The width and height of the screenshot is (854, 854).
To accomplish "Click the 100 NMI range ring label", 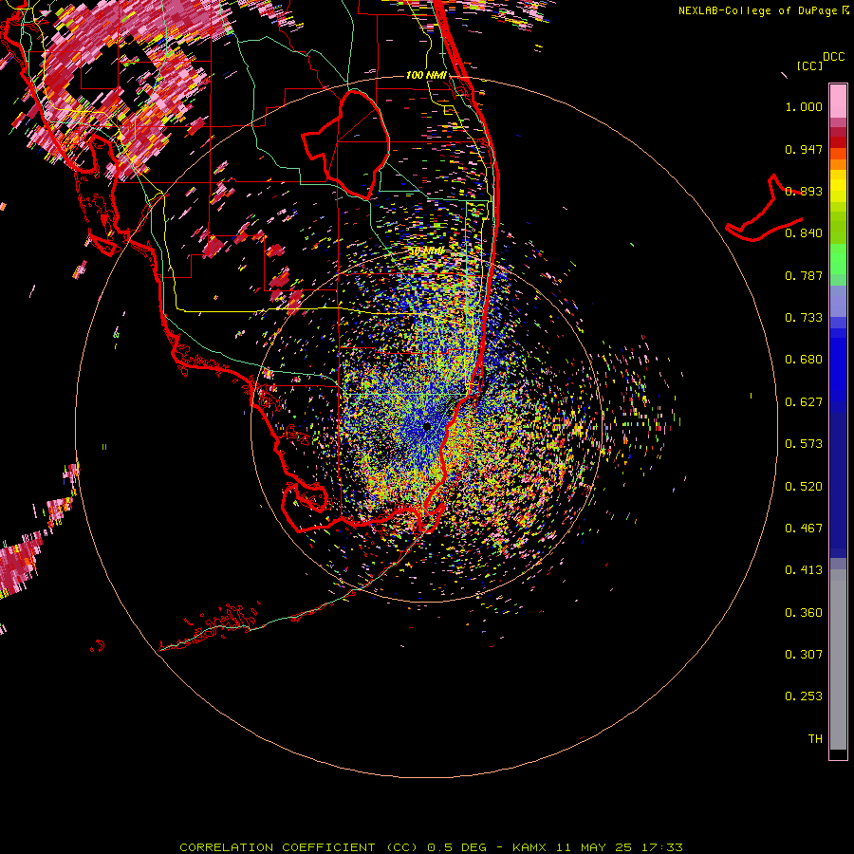I will tap(426, 75).
